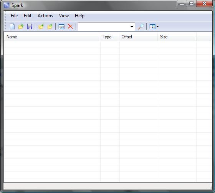The width and height of the screenshot is (215, 193).
Task: Open the File menu
Action: pyautogui.click(x=14, y=16)
